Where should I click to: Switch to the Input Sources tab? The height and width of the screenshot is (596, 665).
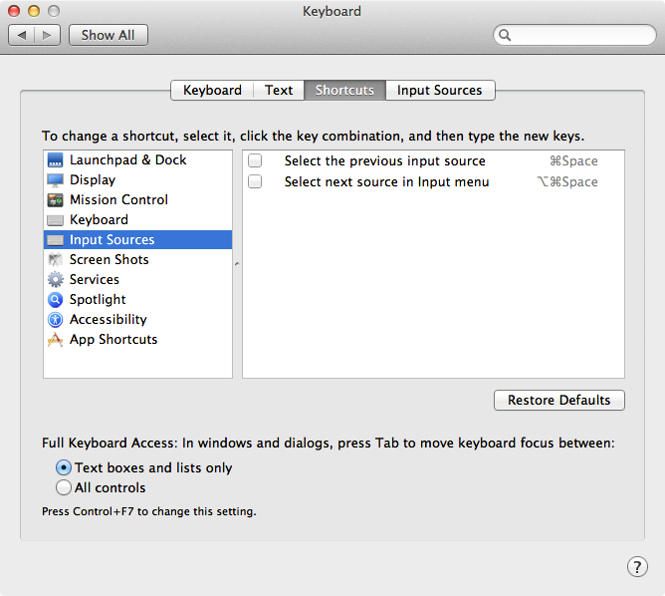[x=439, y=90]
